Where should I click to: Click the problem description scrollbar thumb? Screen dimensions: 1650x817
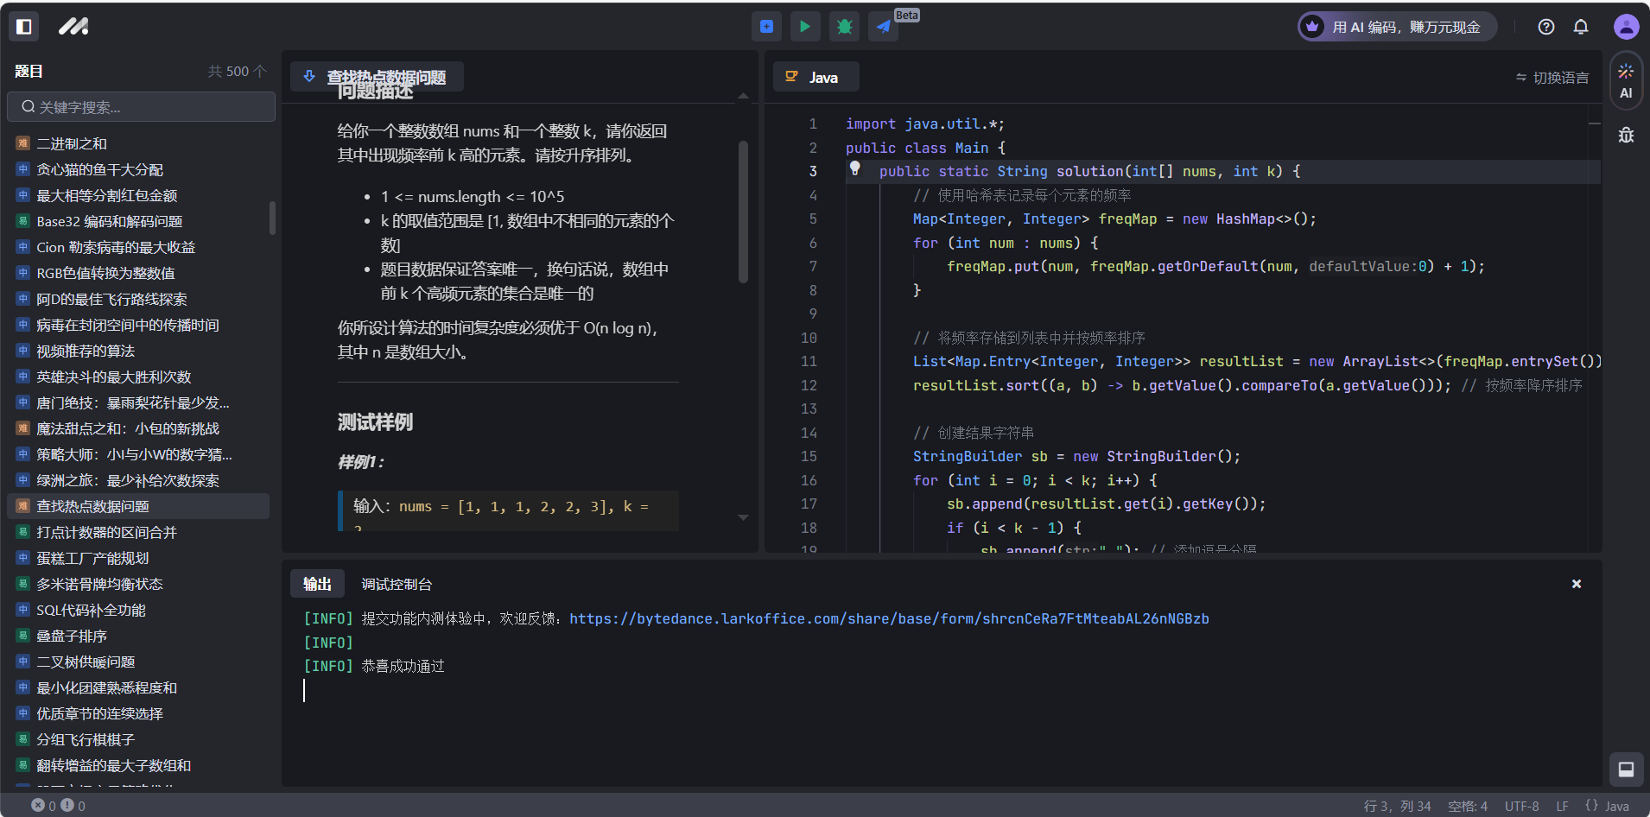[743, 212]
